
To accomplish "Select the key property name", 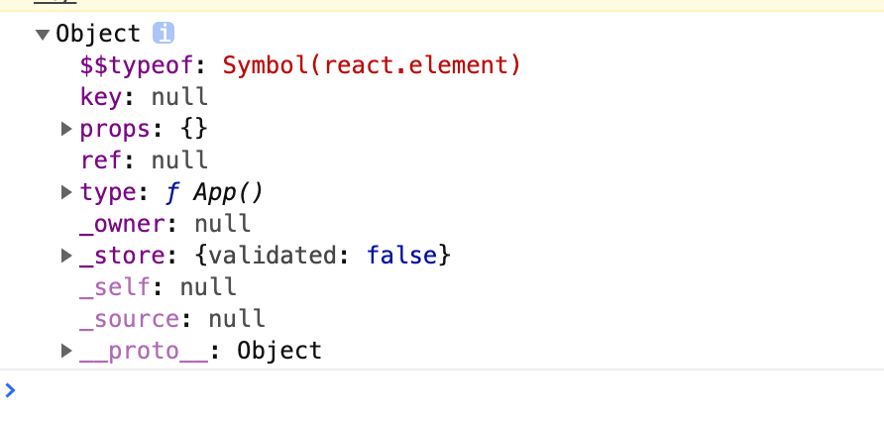I will 101,97.
